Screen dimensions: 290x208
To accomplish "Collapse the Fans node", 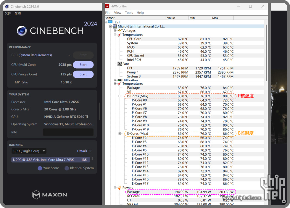I will point(115,64).
